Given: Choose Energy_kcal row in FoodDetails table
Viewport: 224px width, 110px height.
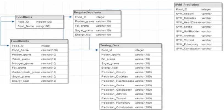Looking at the screenshot, I should coord(39,81).
